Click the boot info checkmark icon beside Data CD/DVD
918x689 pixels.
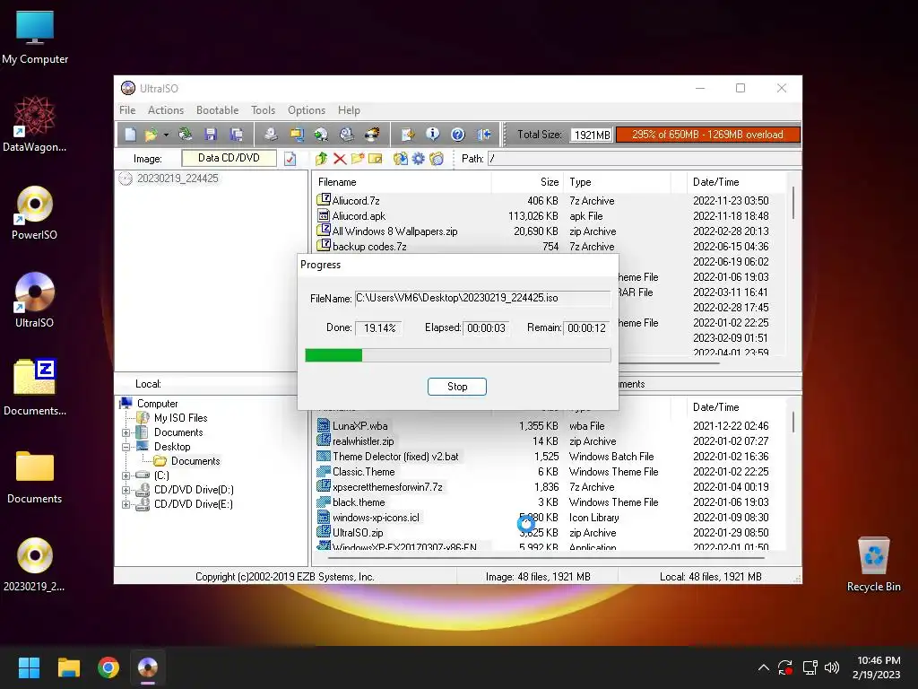click(290, 159)
